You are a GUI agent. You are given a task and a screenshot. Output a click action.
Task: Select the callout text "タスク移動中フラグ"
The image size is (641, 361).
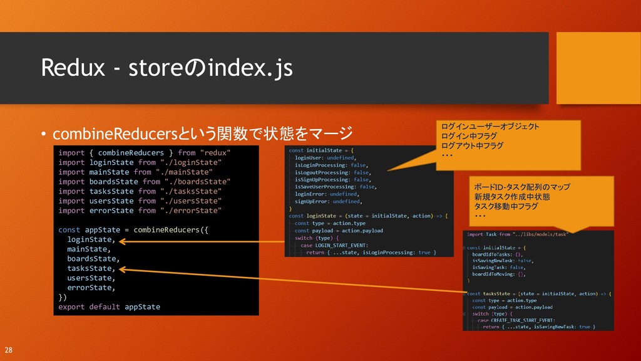click(506, 206)
